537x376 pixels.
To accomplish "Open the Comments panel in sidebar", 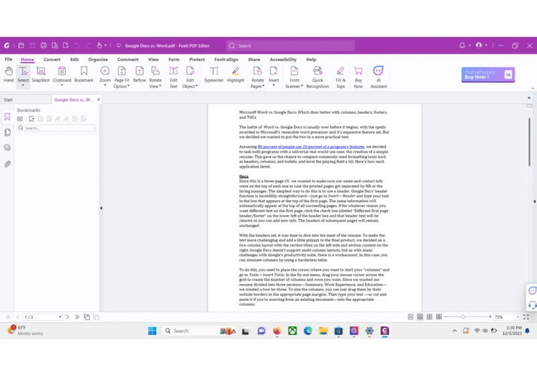I will tap(7, 148).
